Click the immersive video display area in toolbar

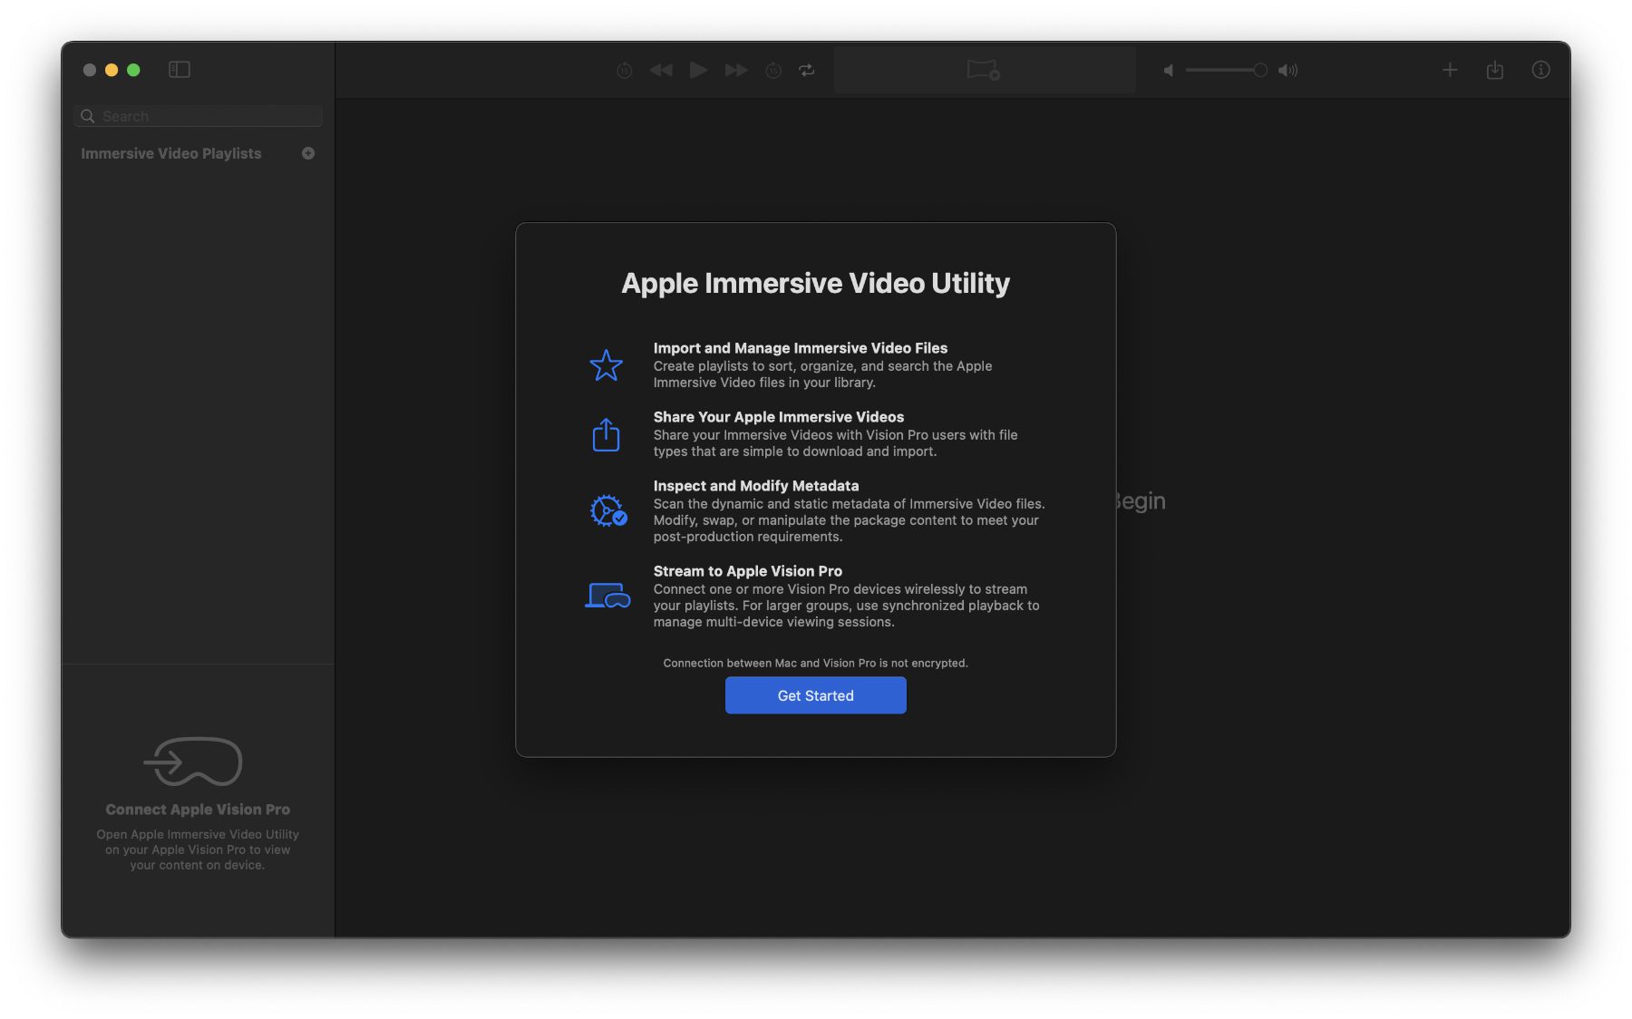pyautogui.click(x=984, y=70)
